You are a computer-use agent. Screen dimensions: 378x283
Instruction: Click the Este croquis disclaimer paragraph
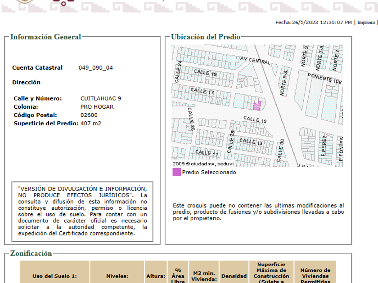(x=258, y=212)
